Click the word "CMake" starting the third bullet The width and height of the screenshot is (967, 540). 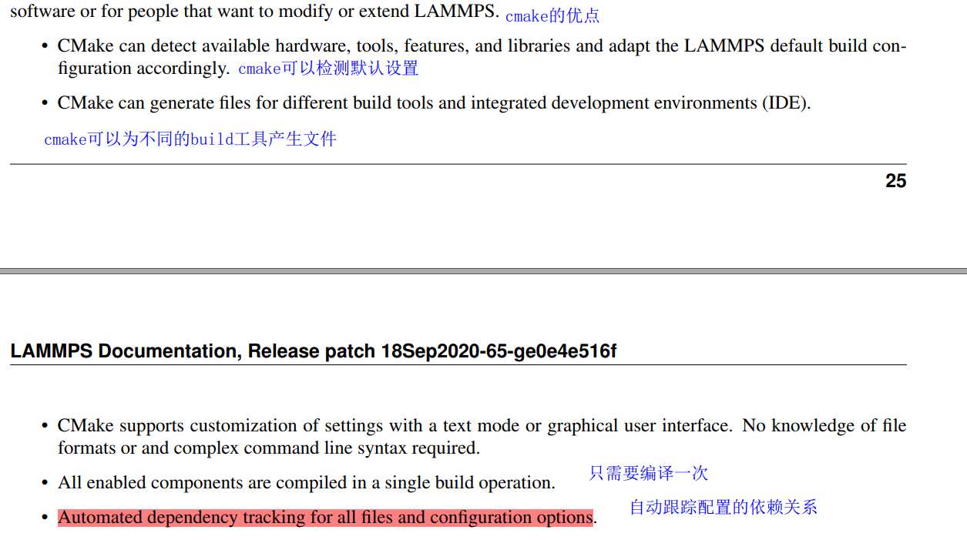86,424
